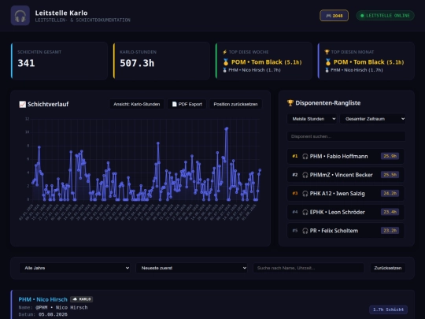
Task: Open the Meiste Stunden sort dropdown
Action: tap(312, 119)
